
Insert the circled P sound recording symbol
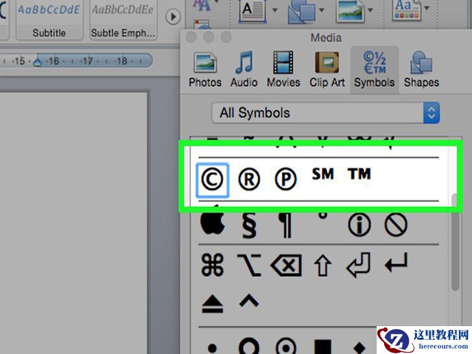click(x=286, y=180)
